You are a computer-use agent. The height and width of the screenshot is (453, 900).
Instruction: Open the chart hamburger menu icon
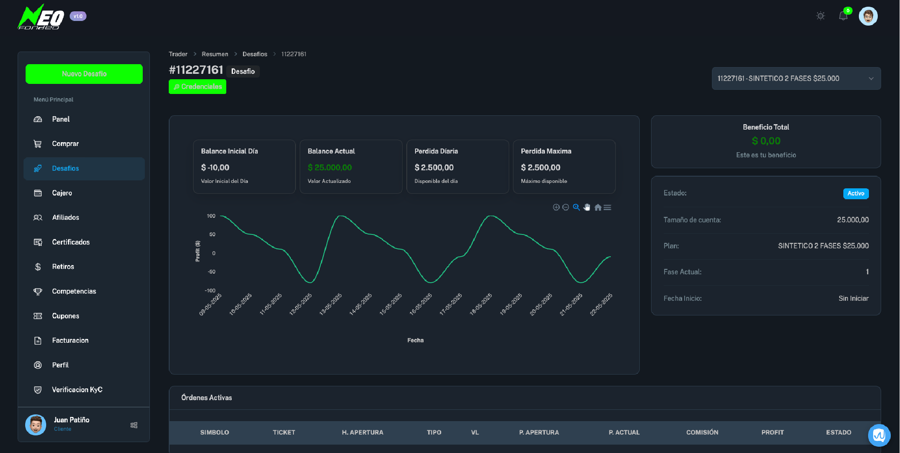pyautogui.click(x=607, y=207)
